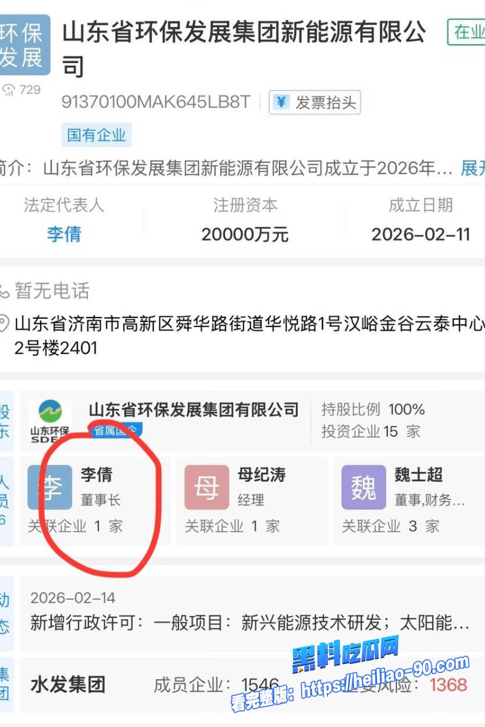The height and width of the screenshot is (727, 485).
Task: Select establishment date 2026-02-11
Action: (x=421, y=234)
